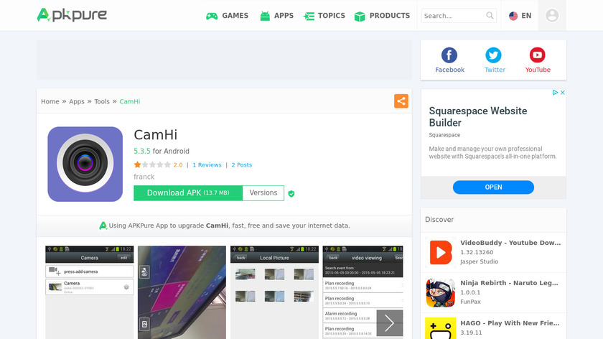
Task: Click the search magnifier icon
Action: (490, 15)
